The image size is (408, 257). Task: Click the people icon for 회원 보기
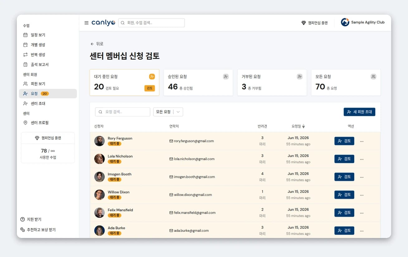[26, 84]
